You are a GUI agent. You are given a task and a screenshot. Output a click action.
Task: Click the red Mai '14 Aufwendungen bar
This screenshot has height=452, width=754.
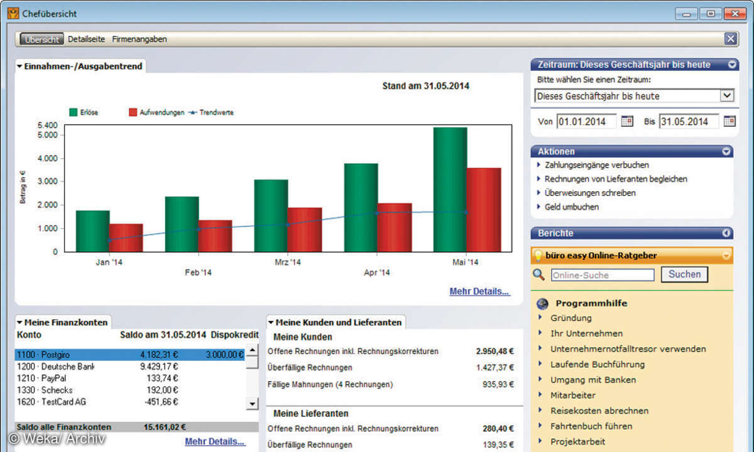pos(484,210)
